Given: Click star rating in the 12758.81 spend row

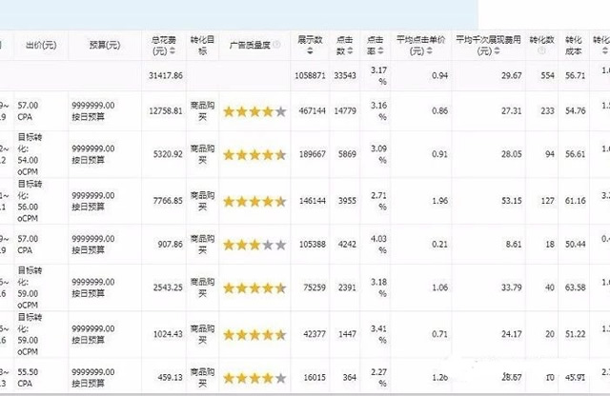Looking at the screenshot, I should [x=254, y=111].
